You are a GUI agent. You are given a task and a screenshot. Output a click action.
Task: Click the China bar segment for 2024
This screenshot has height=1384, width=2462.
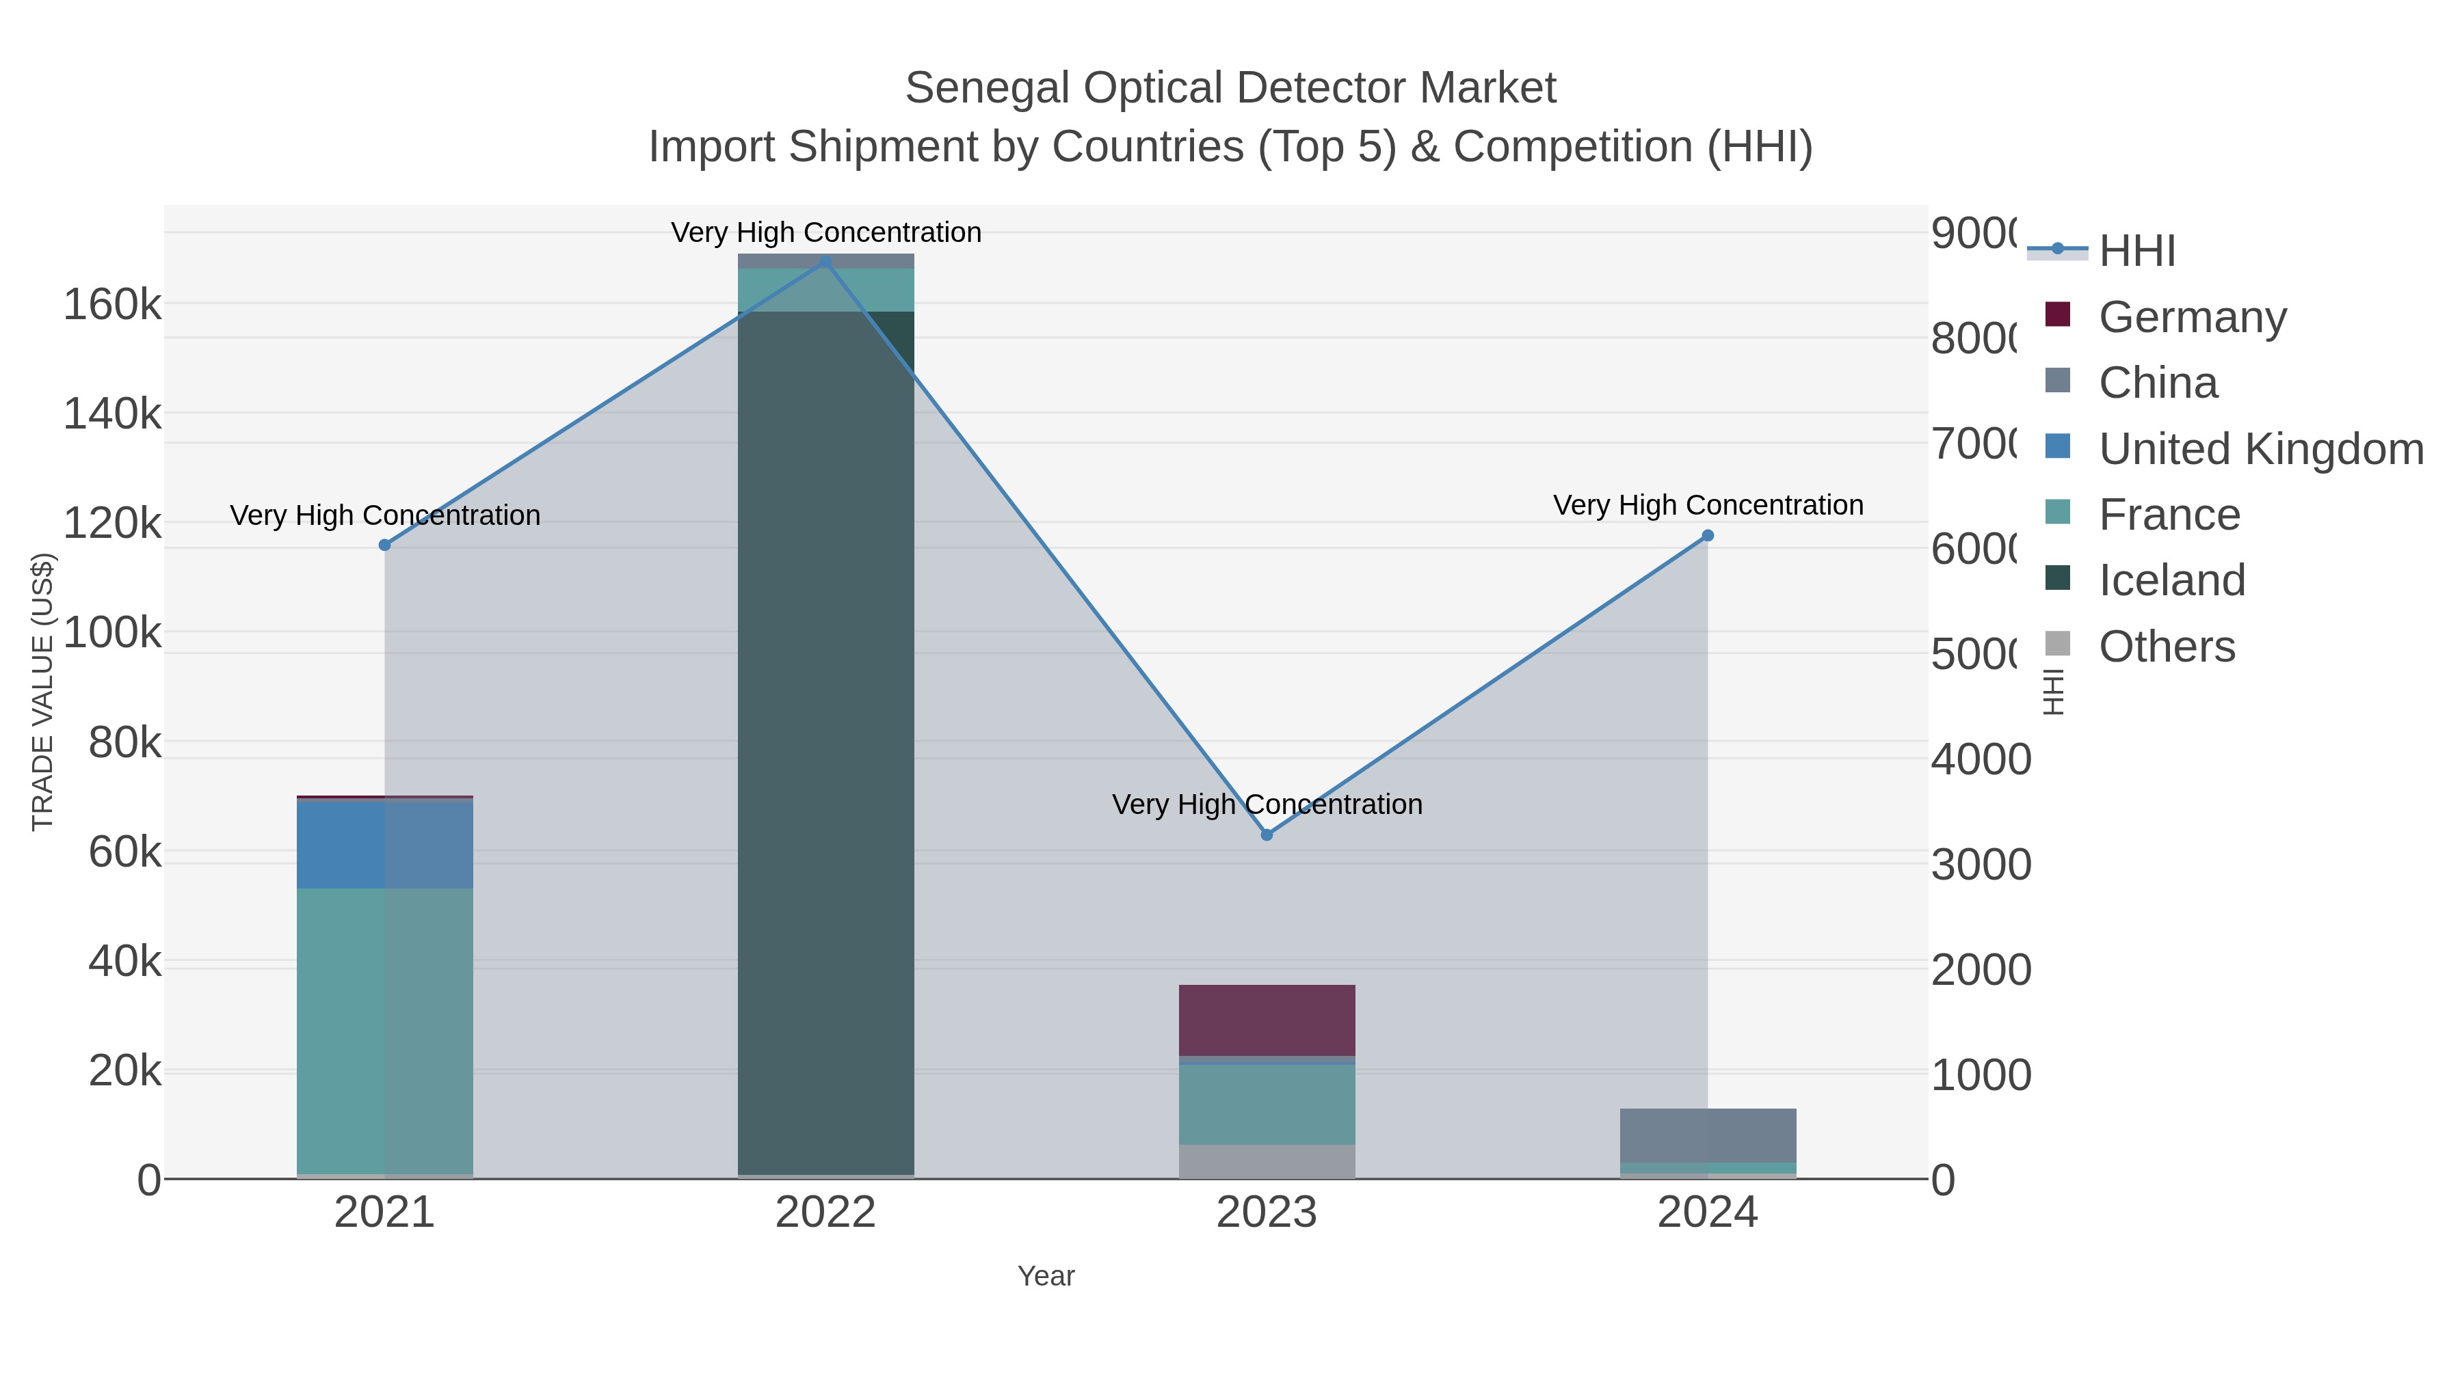point(1708,1136)
